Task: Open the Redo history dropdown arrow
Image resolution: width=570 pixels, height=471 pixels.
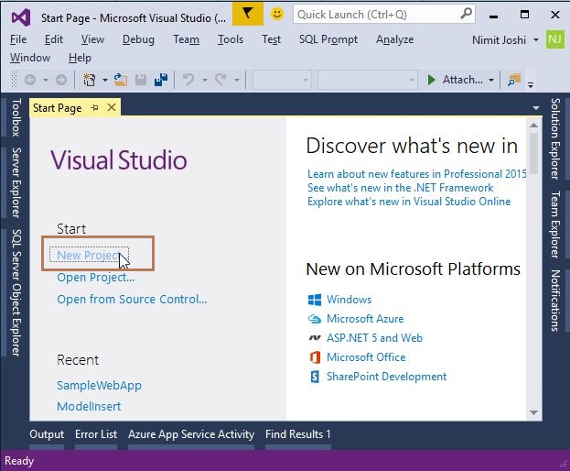Action: pos(237,80)
